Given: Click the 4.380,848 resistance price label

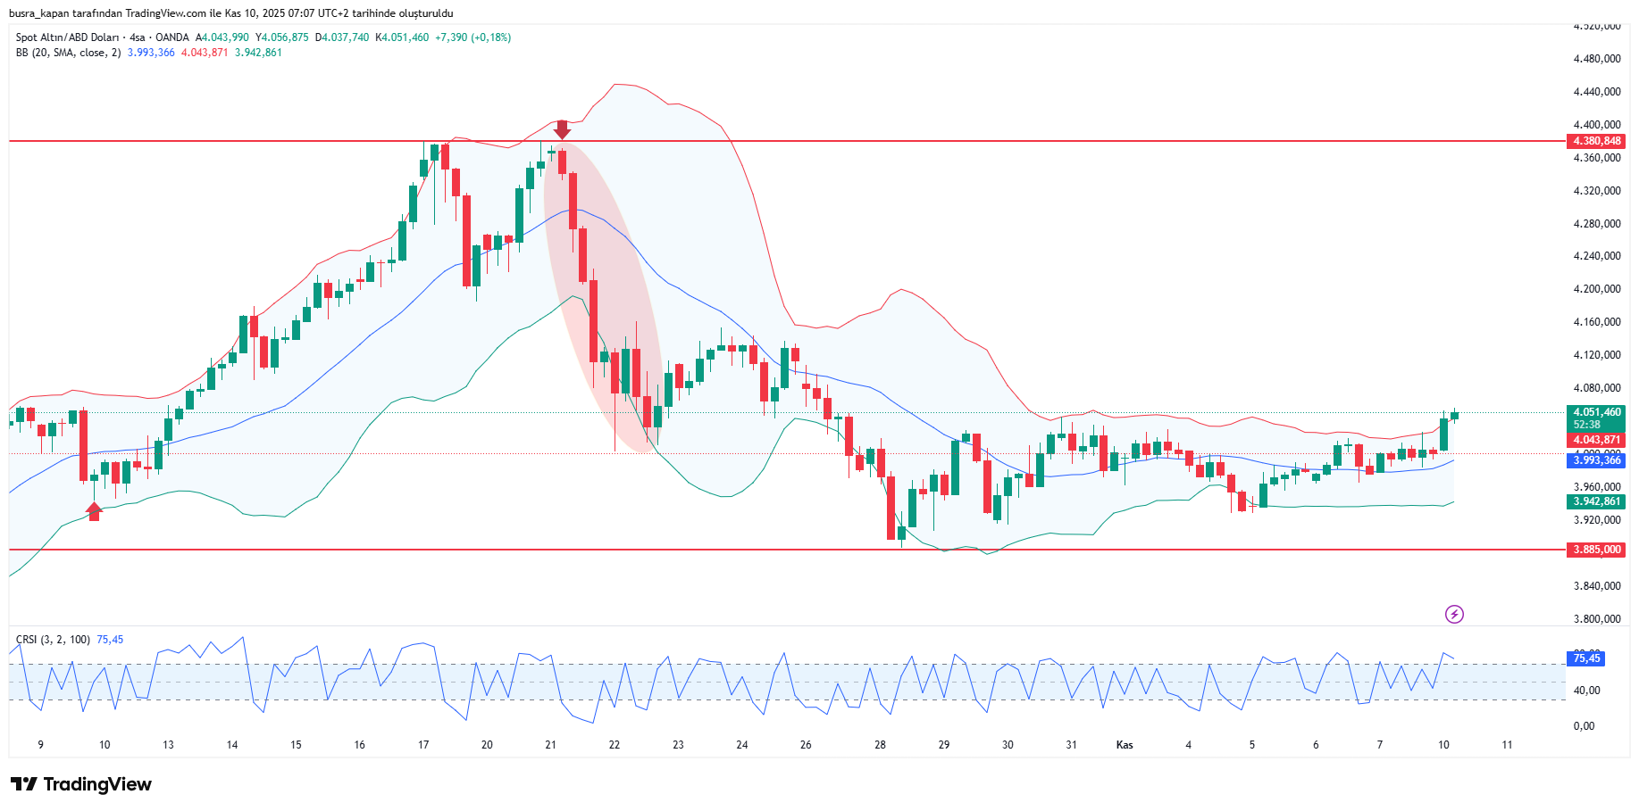Looking at the screenshot, I should 1596,141.
